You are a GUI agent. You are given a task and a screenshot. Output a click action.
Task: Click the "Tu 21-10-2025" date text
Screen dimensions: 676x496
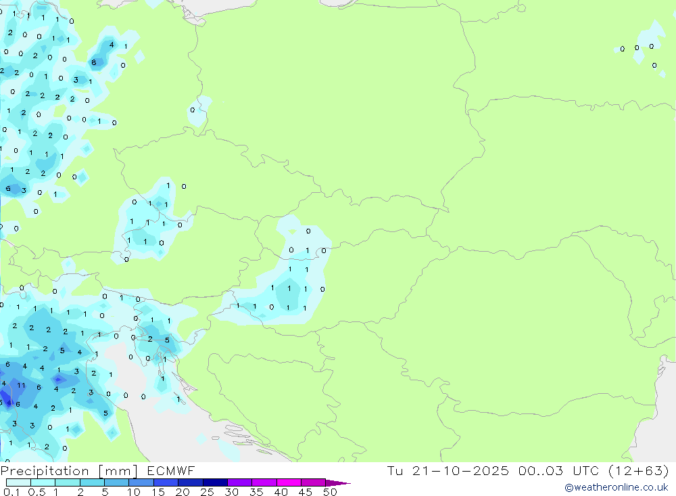pyautogui.click(x=448, y=470)
